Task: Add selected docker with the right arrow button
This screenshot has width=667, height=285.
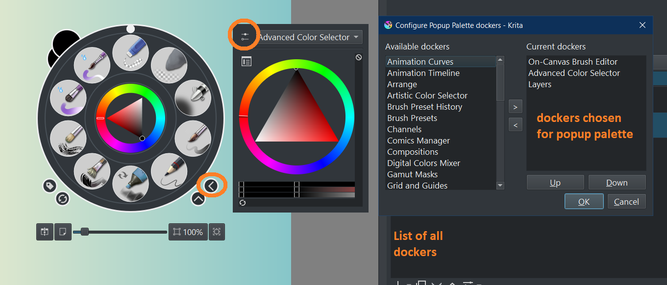Action: click(515, 106)
